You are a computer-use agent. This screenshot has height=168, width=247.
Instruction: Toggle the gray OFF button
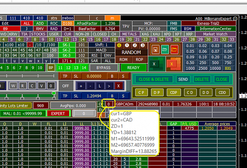[66, 86]
